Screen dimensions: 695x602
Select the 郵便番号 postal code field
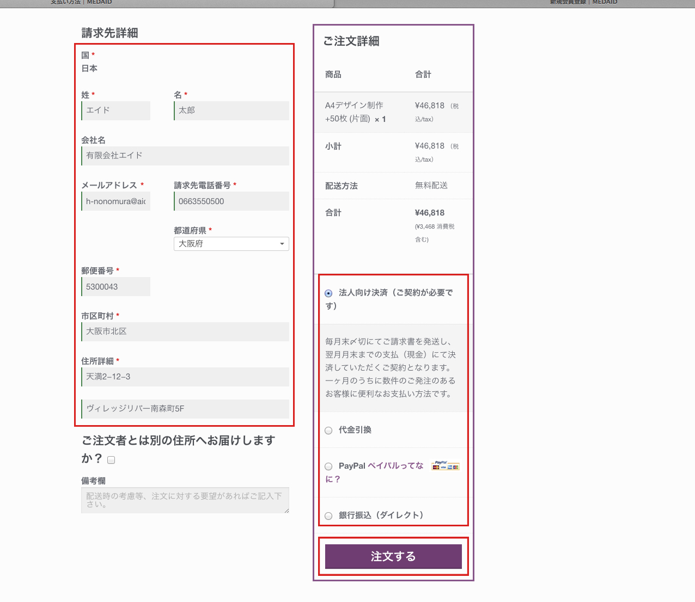pos(115,286)
